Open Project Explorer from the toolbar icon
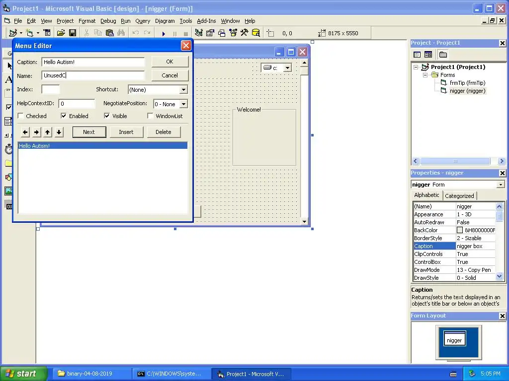Screen dimensions: 509x381 tap(199, 33)
